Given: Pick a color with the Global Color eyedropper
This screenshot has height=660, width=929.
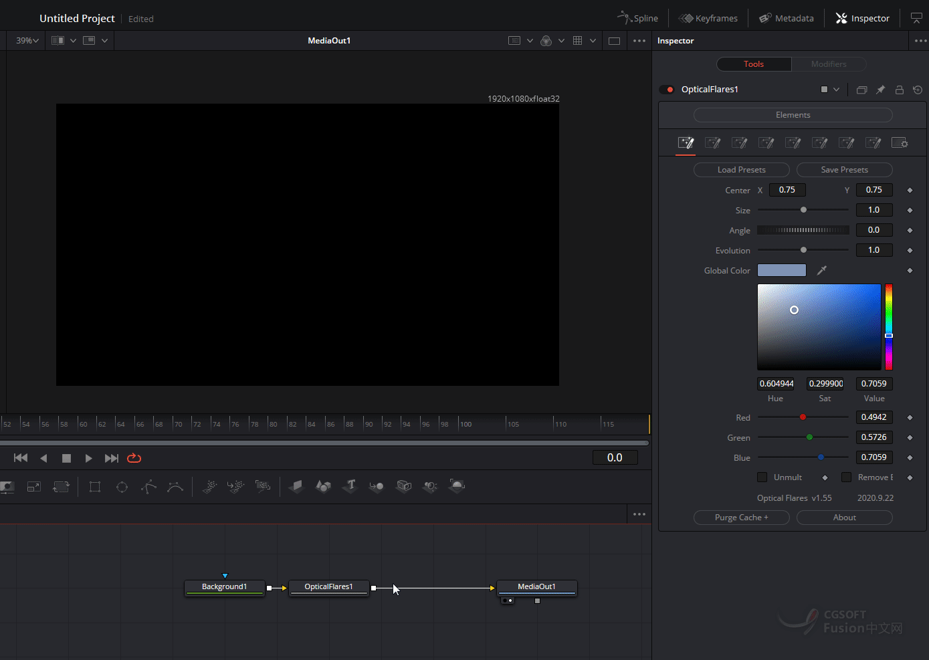Looking at the screenshot, I should [x=822, y=270].
